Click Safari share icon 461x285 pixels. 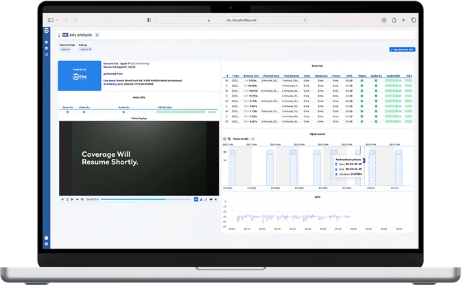[394, 20]
